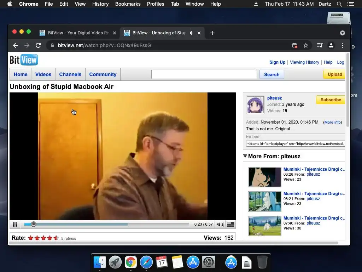The width and height of the screenshot is (362, 272).
Task: Pause the video with the pause button
Action: (x=15, y=224)
